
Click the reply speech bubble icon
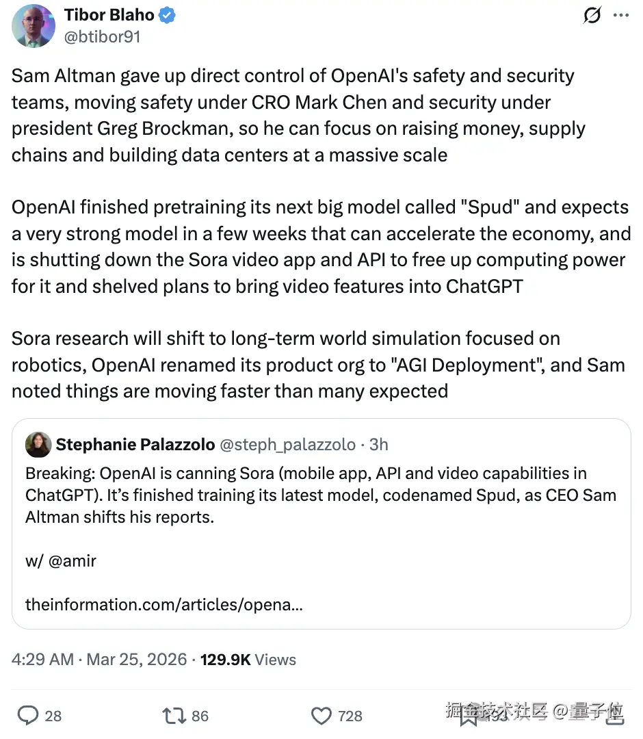pos(28,716)
